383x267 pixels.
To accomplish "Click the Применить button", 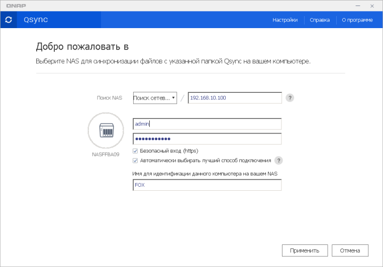I will 305,250.
